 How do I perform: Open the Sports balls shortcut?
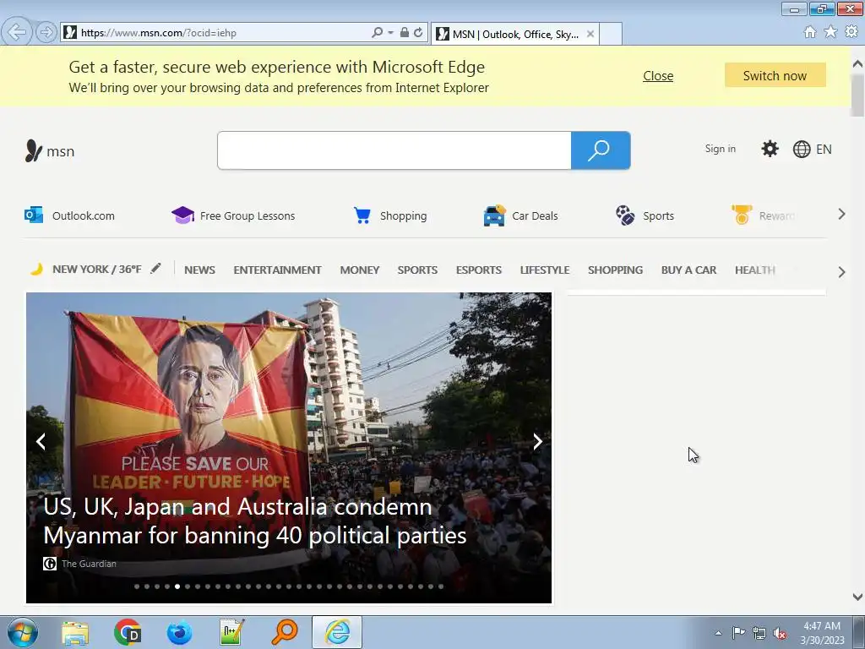pyautogui.click(x=645, y=215)
